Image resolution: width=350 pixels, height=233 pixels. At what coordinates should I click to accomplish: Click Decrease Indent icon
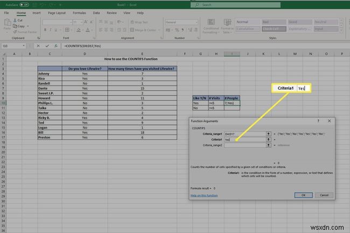tap(119, 30)
